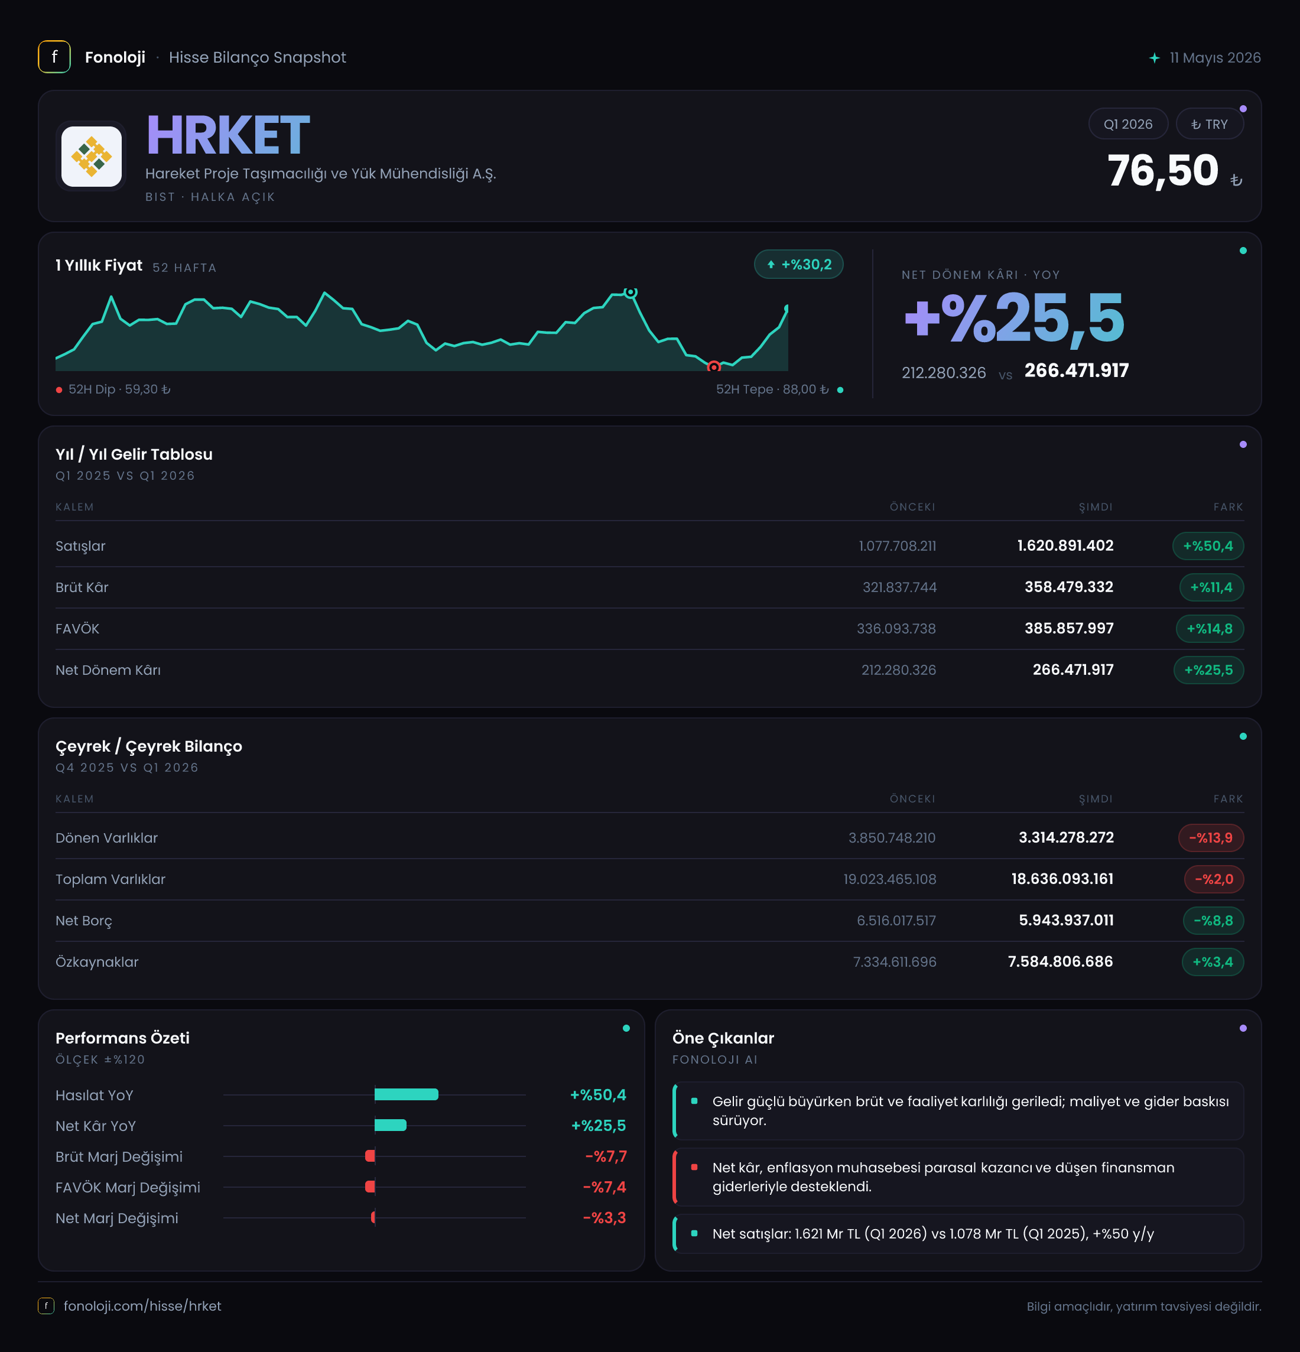This screenshot has width=1300, height=1352.
Task: Click the Brüt Kâr current value 358.479.332
Action: (x=1069, y=587)
